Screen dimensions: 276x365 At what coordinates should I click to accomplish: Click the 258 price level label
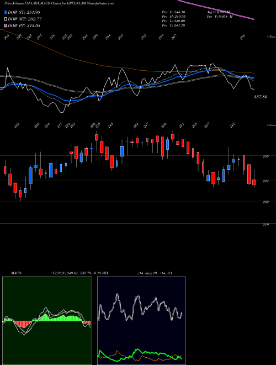[266, 157]
